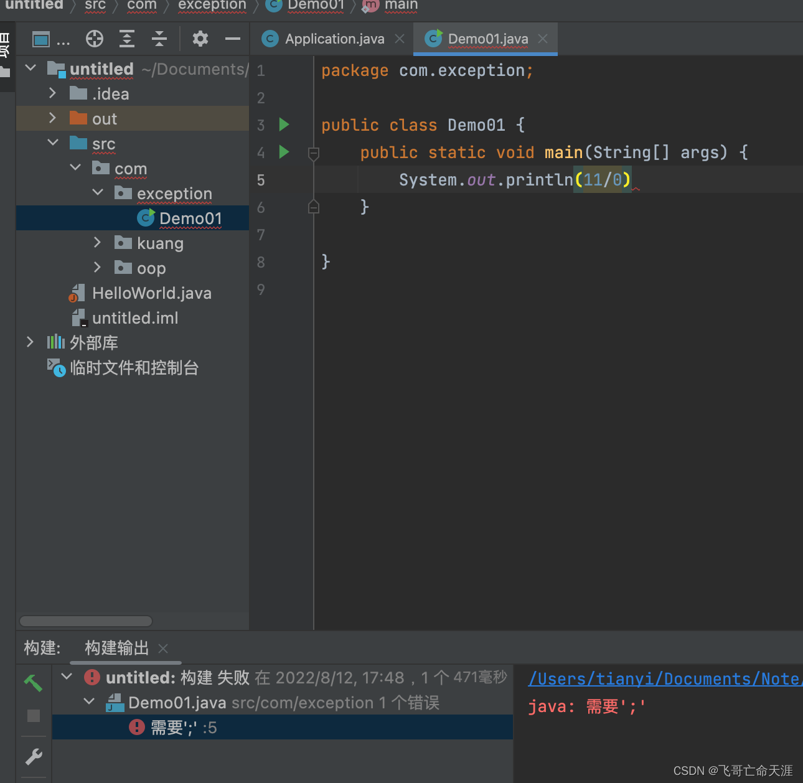The width and height of the screenshot is (803, 783).
Task: Click line number 5 in gutter
Action: (x=261, y=180)
